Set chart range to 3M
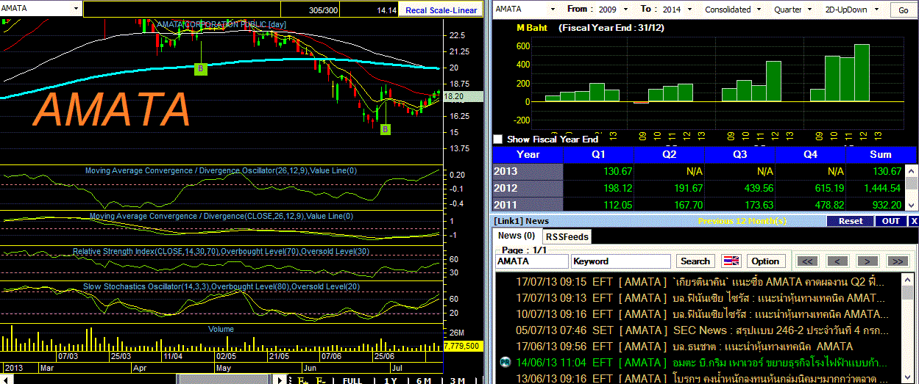The height and width of the screenshot is (384, 919). point(458,380)
